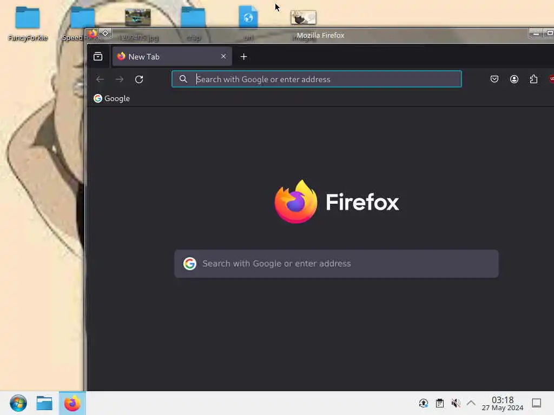Close the New Tab tab
Viewport: 554px width, 415px height.
click(x=223, y=56)
